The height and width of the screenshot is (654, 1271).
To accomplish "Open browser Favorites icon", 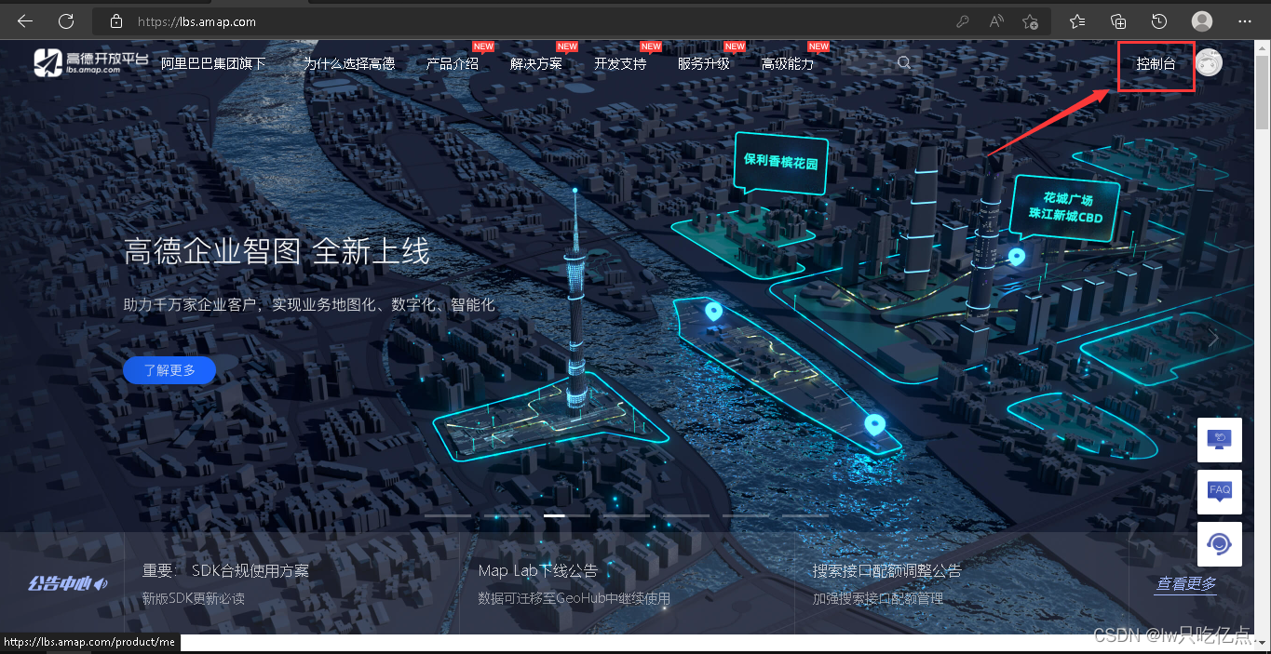I will (1077, 21).
